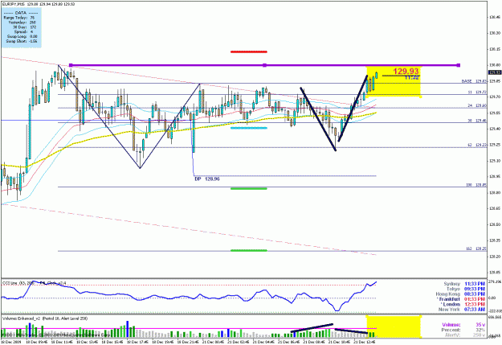
Task: Click the Sydney session time
Action: [x=475, y=284]
